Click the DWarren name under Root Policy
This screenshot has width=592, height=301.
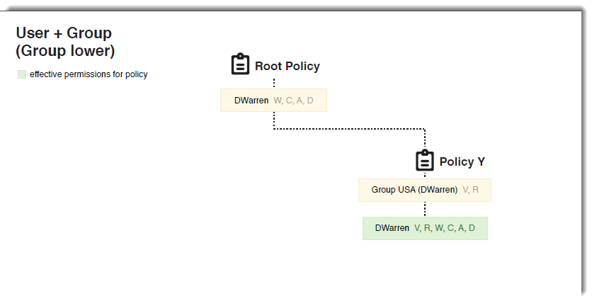251,101
